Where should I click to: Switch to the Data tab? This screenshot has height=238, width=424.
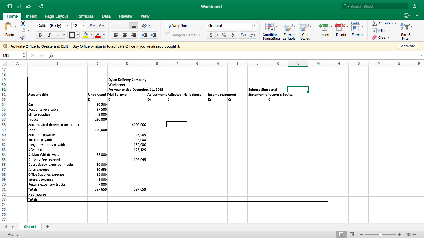(106, 16)
